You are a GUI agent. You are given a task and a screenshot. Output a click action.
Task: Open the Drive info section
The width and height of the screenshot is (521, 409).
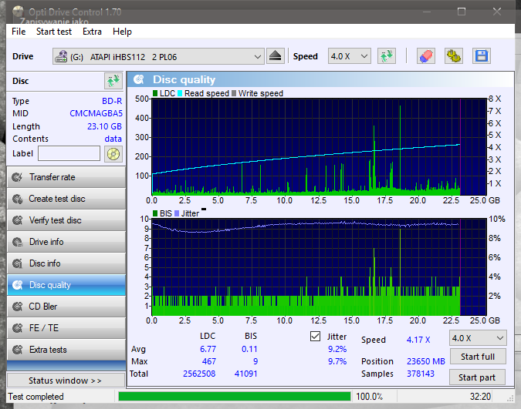pos(66,242)
